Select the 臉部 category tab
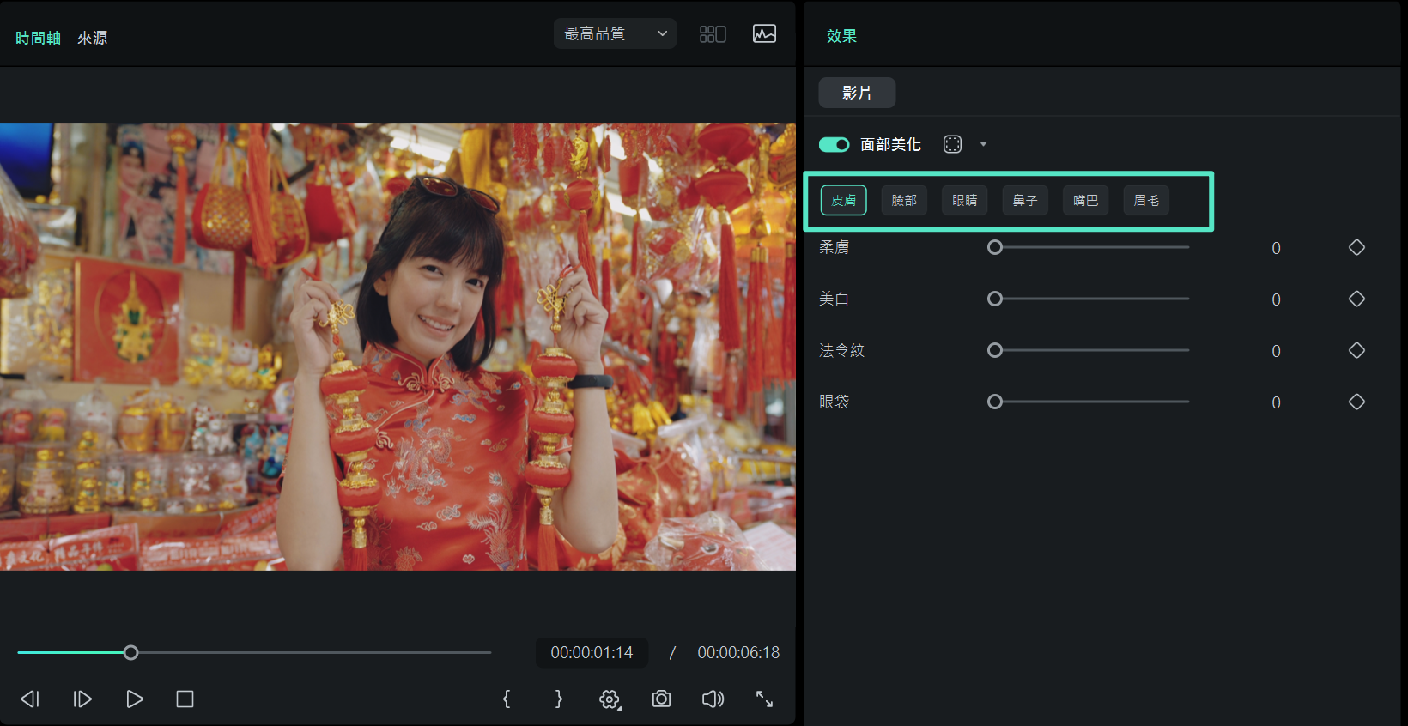The width and height of the screenshot is (1408, 726). [x=904, y=200]
